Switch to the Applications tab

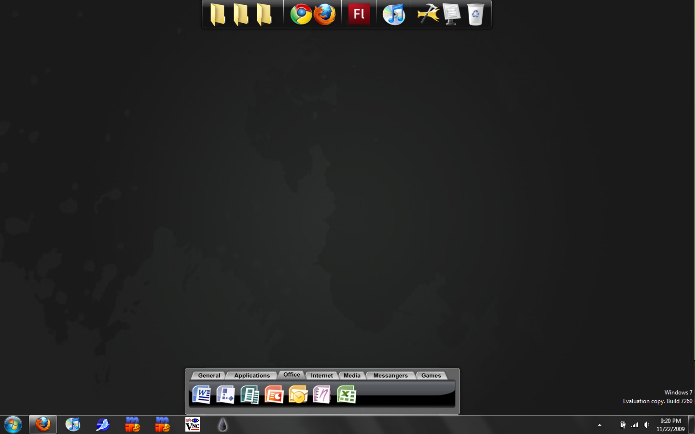point(252,376)
